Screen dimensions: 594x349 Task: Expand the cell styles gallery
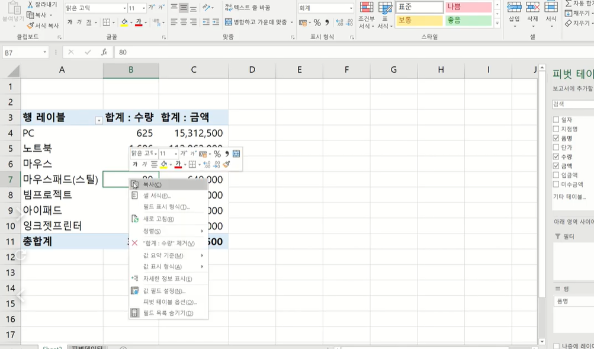[x=497, y=23]
